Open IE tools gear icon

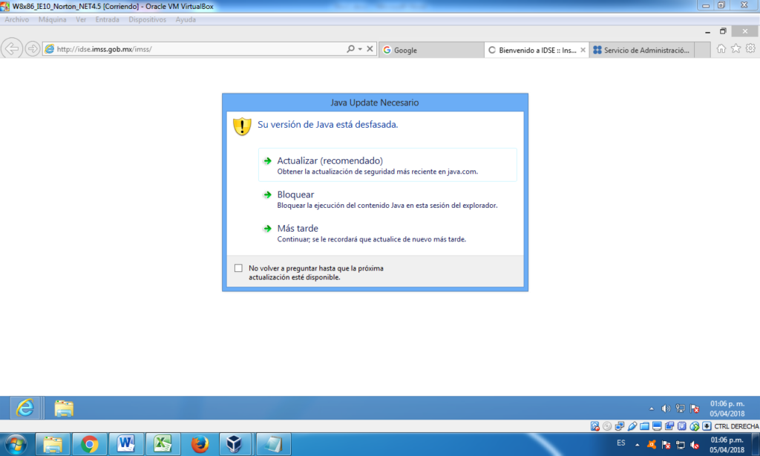[x=750, y=49]
